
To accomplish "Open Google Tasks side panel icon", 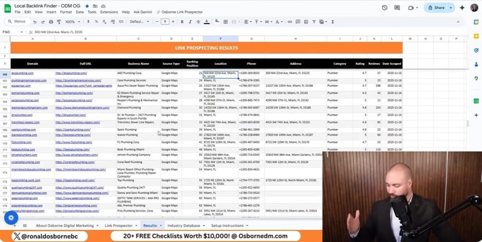I will pos(476,50).
